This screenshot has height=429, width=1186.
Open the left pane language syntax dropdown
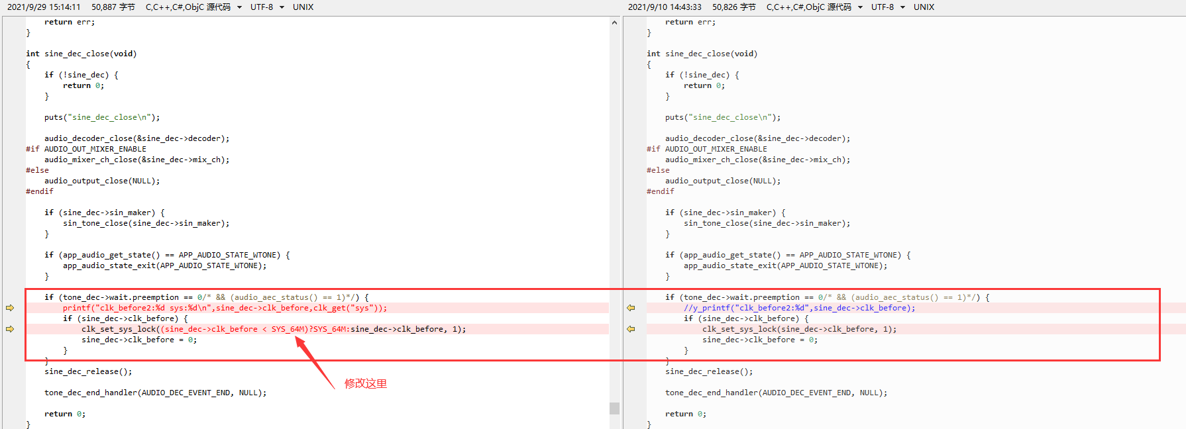[x=193, y=7]
